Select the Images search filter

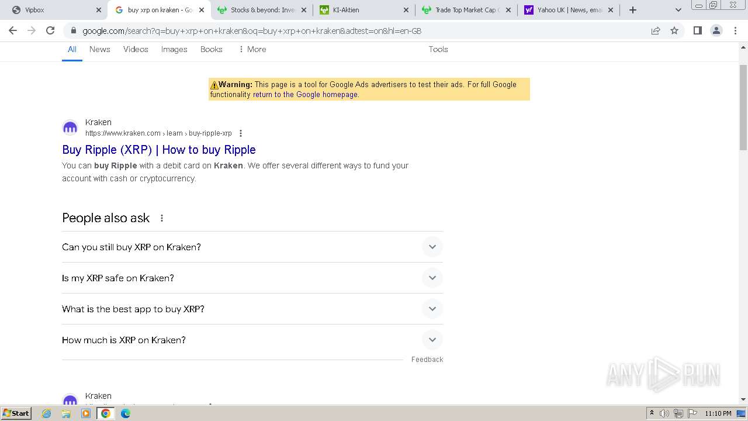[x=174, y=49]
